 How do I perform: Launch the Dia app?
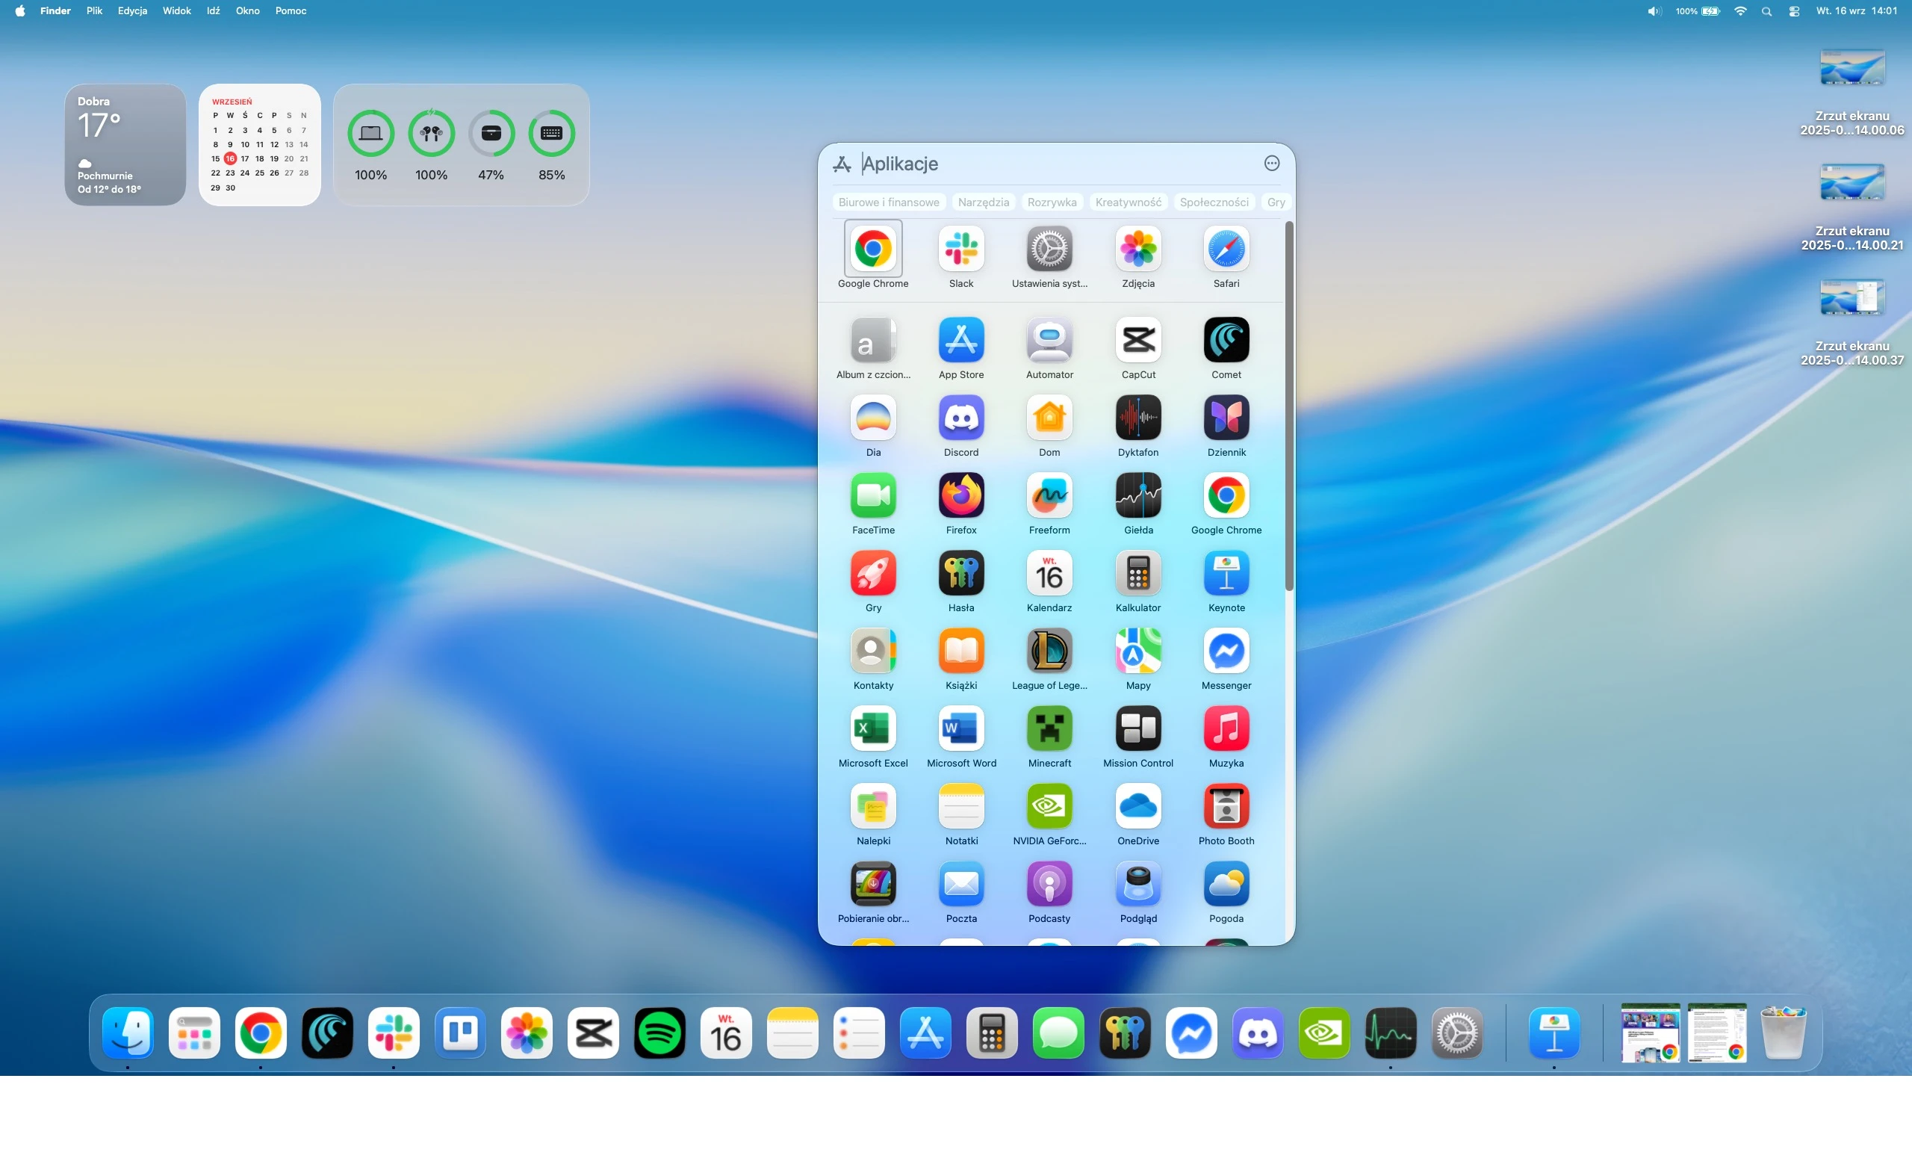click(872, 418)
